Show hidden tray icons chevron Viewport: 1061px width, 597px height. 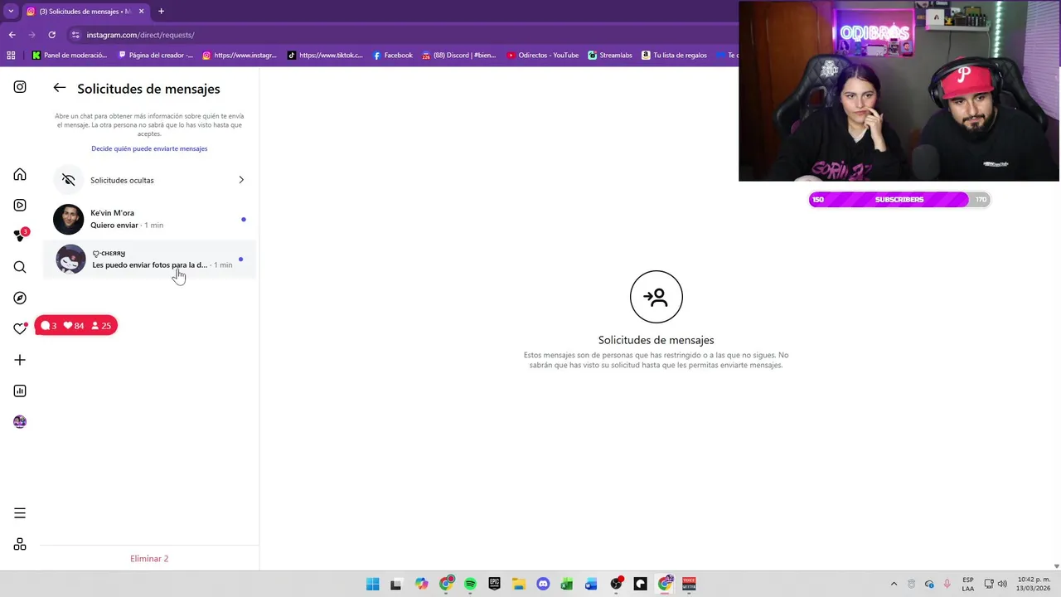[894, 584]
